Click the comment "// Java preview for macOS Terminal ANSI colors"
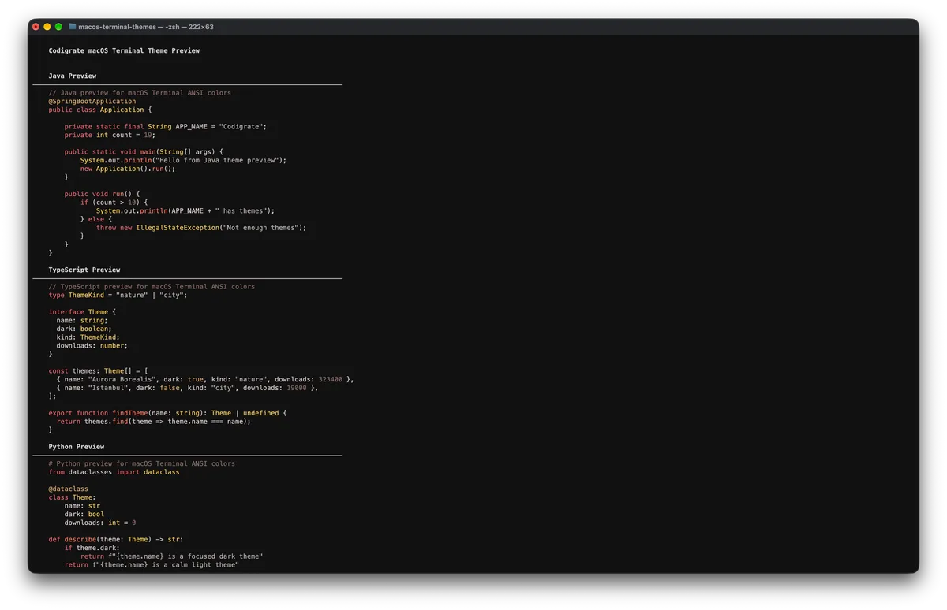This screenshot has height=610, width=947. point(140,93)
